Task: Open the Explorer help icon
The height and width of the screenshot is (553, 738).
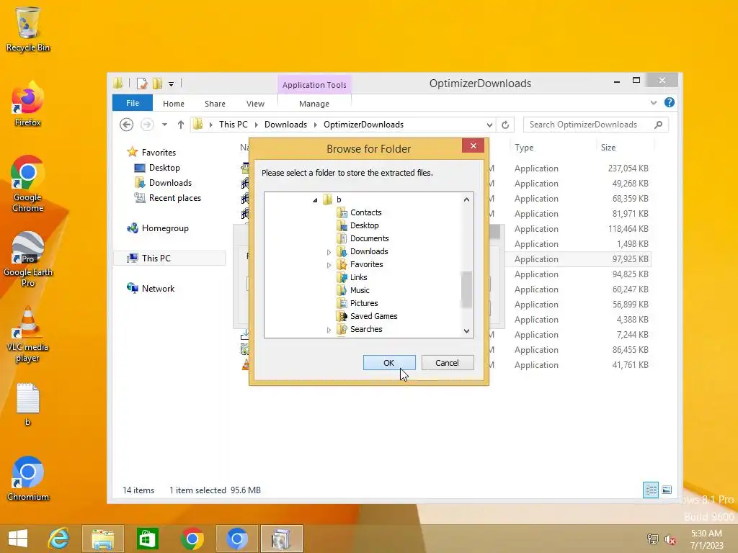Action: 670,102
